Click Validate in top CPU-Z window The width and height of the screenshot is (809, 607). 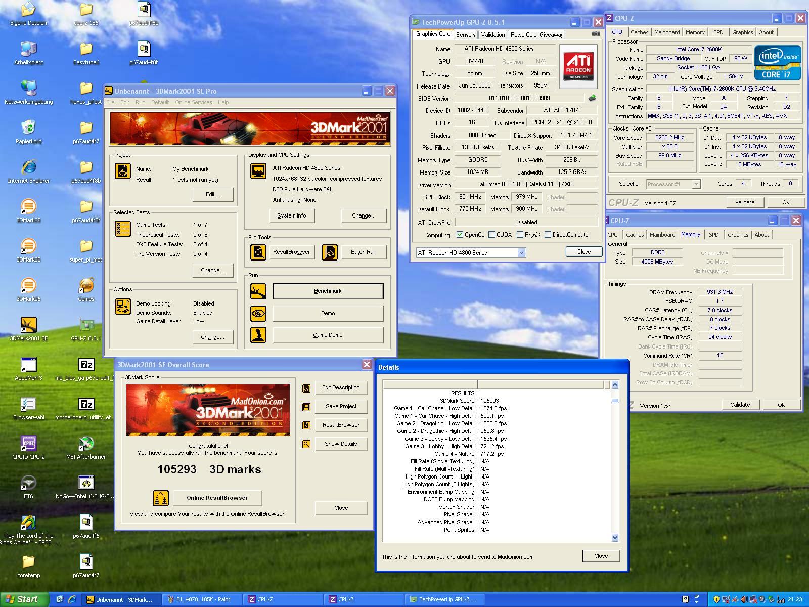[744, 202]
